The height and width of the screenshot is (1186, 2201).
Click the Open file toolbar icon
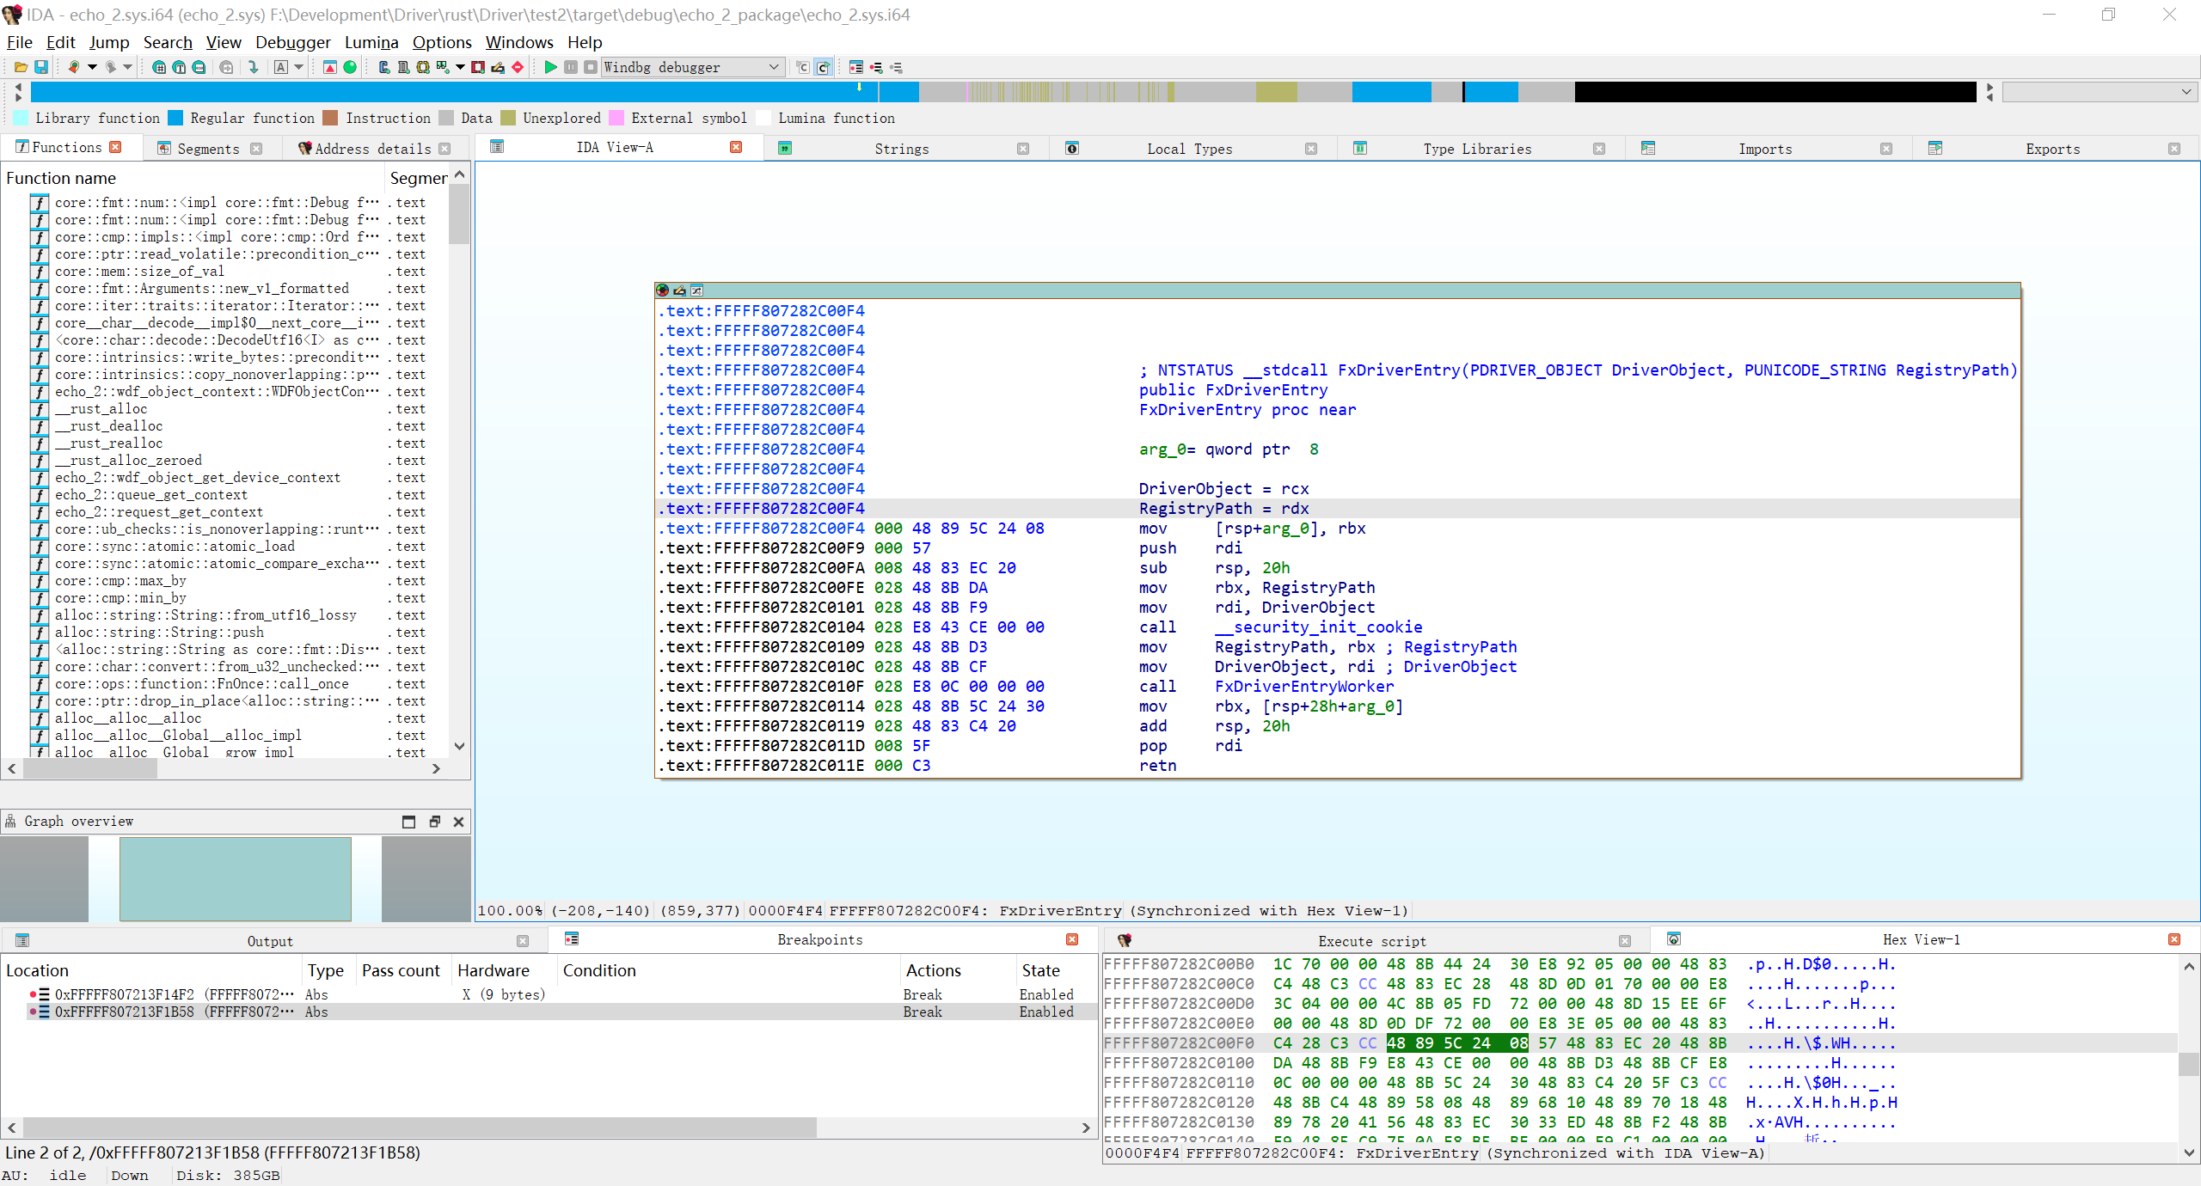21,67
